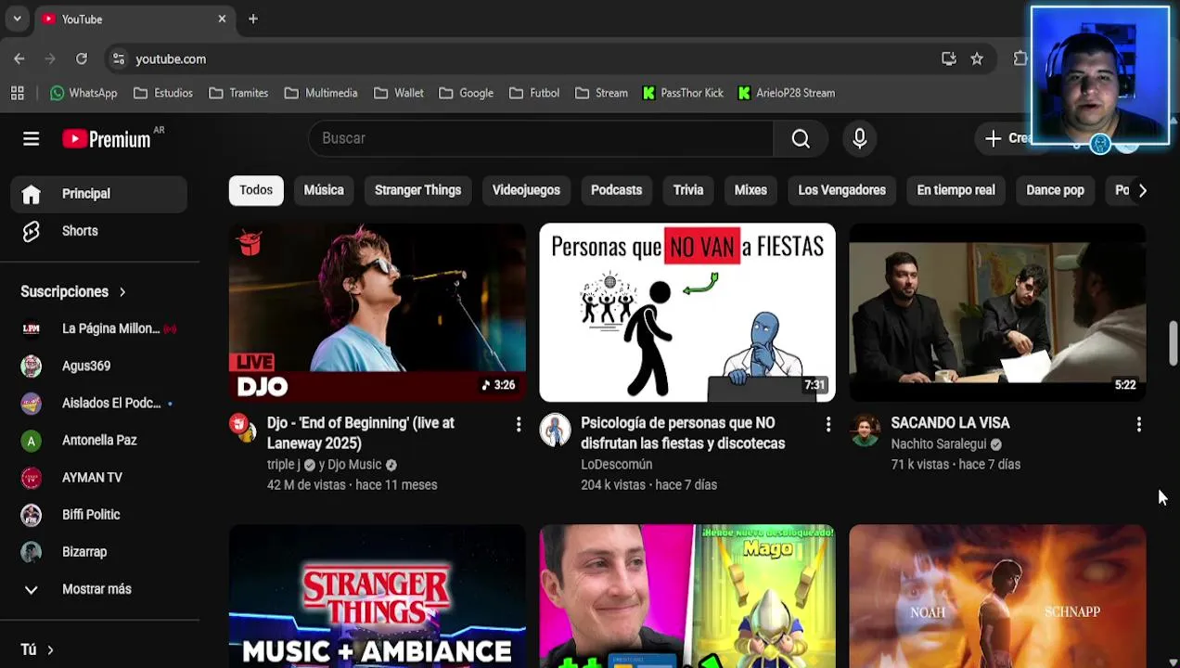Image resolution: width=1180 pixels, height=668 pixels.
Task: Expand Suscripciones section chevron
Action: 122,291
